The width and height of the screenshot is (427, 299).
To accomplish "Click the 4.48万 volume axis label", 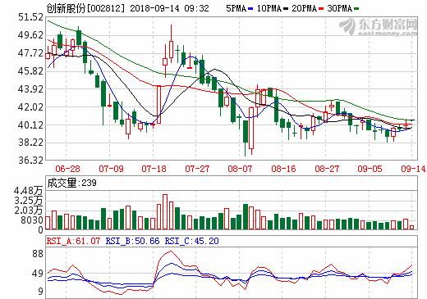I will [29, 191].
